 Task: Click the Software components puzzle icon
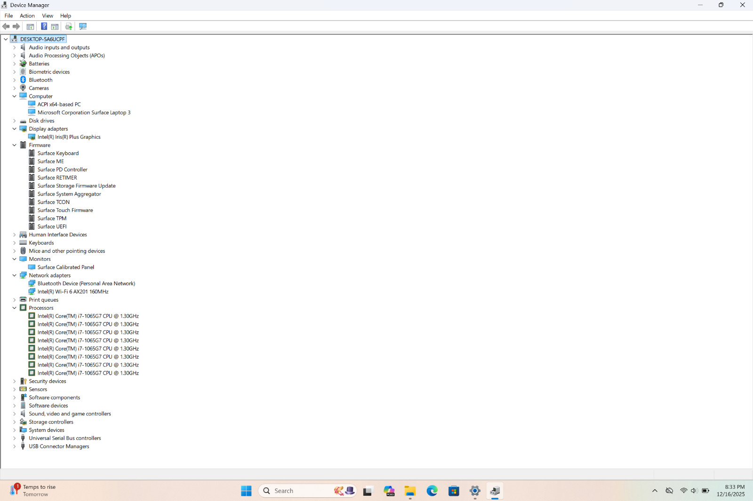coord(23,398)
